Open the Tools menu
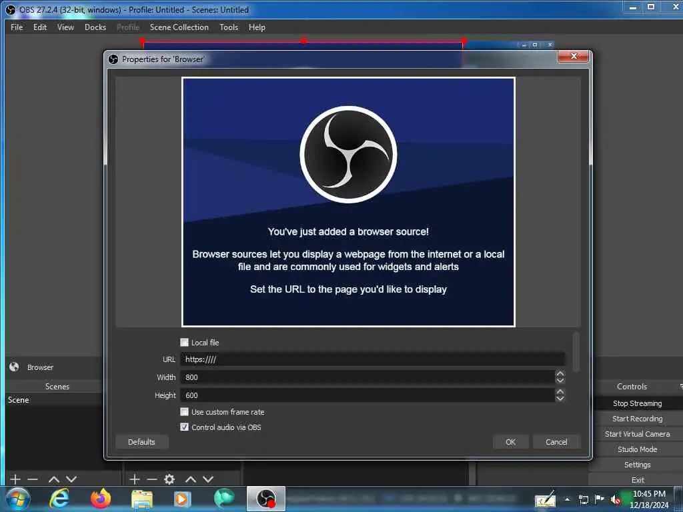The height and width of the screenshot is (512, 683). tap(229, 27)
